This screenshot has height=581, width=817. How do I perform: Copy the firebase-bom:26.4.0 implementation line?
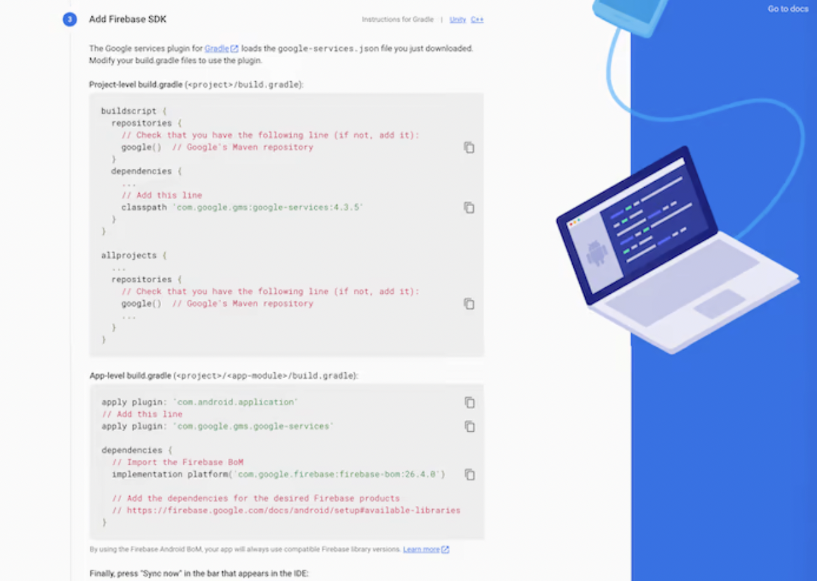coord(469,474)
